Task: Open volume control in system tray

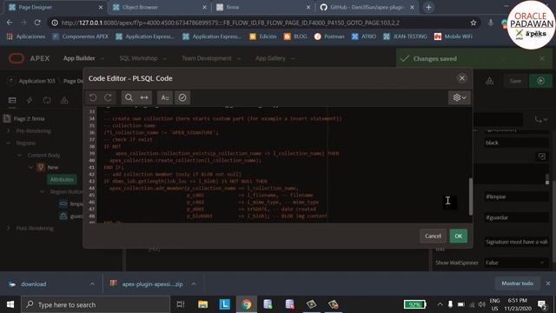Action: click(481, 304)
